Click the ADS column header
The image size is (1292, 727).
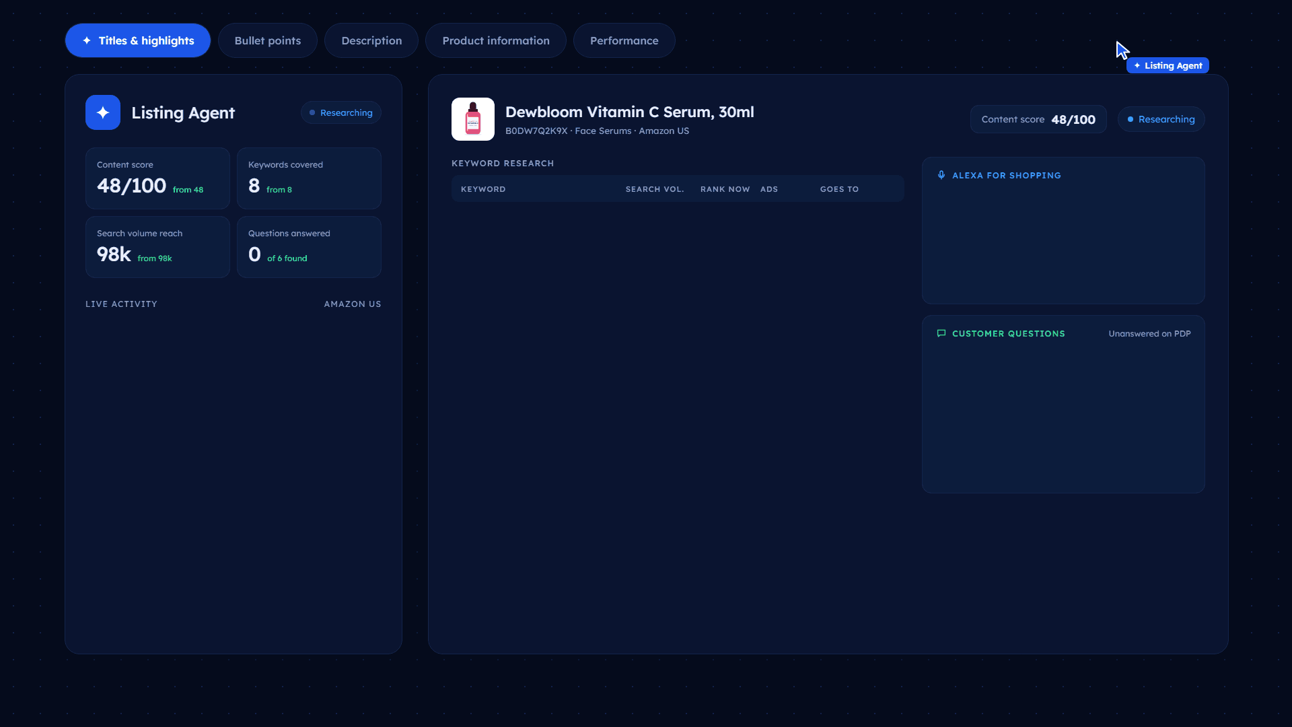(x=769, y=189)
